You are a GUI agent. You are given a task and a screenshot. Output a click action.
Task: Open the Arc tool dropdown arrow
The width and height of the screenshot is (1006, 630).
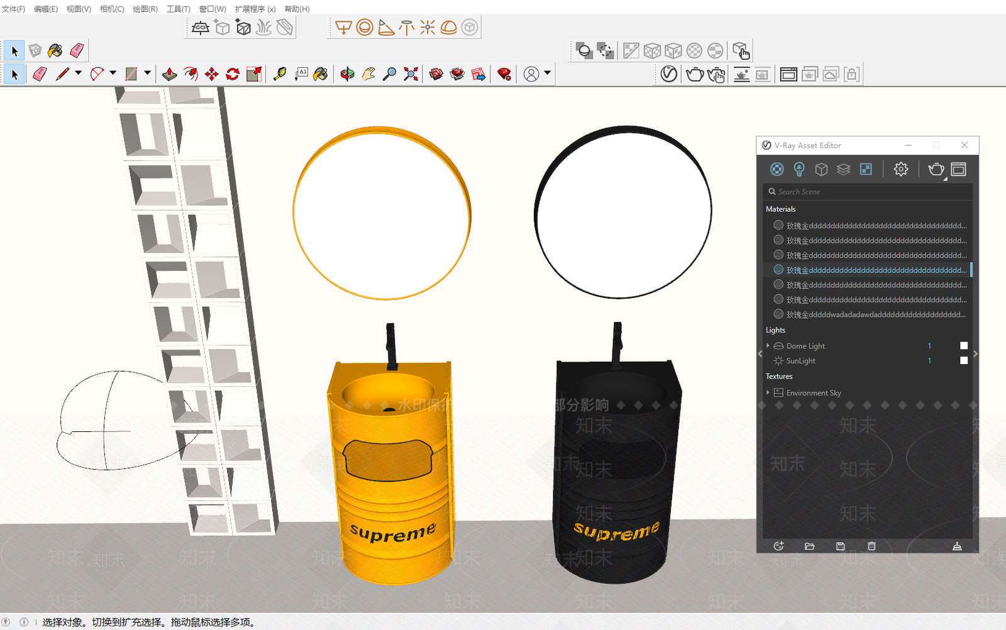(113, 73)
